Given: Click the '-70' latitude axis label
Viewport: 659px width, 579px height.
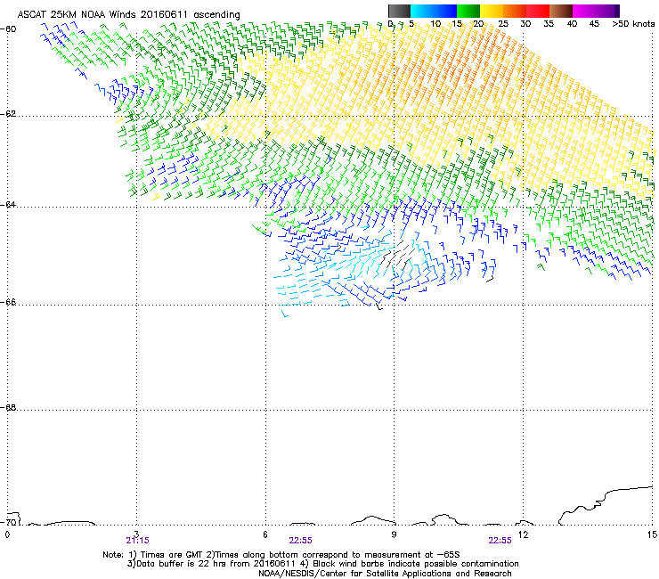Looking at the screenshot, I should pos(8,522).
